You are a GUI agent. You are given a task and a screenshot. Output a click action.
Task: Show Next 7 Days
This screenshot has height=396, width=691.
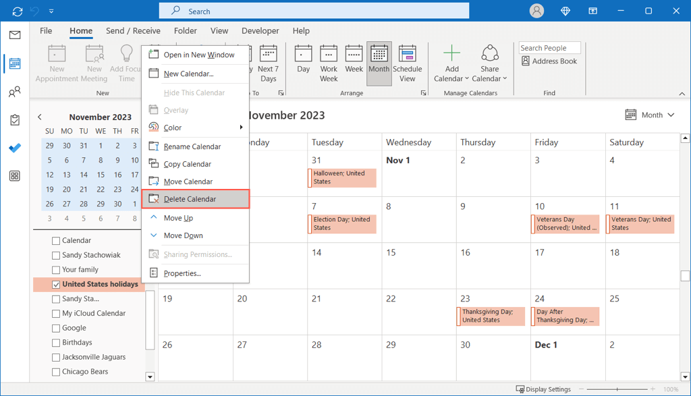point(268,63)
